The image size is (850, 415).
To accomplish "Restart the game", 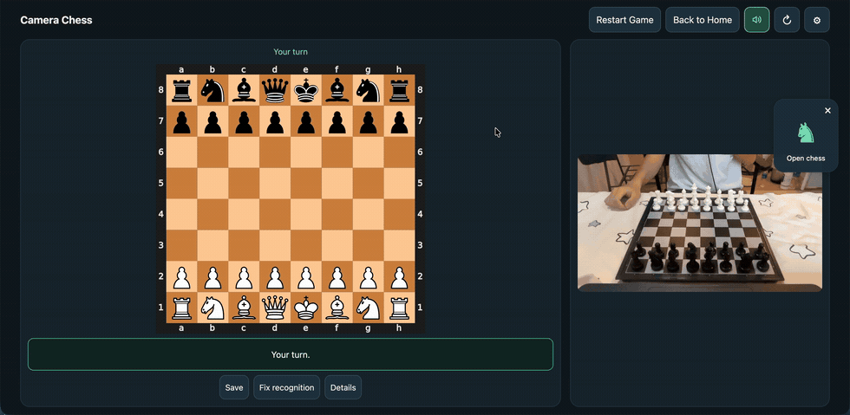I will click(624, 20).
